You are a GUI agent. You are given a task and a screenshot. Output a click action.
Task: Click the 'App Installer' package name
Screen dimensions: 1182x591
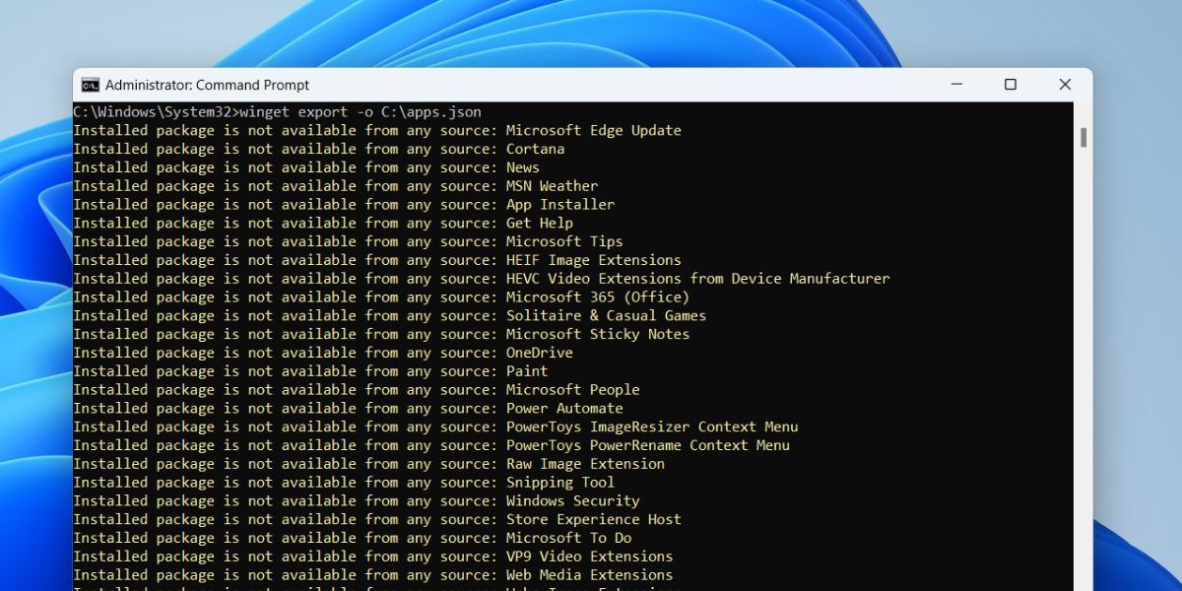[x=559, y=205]
